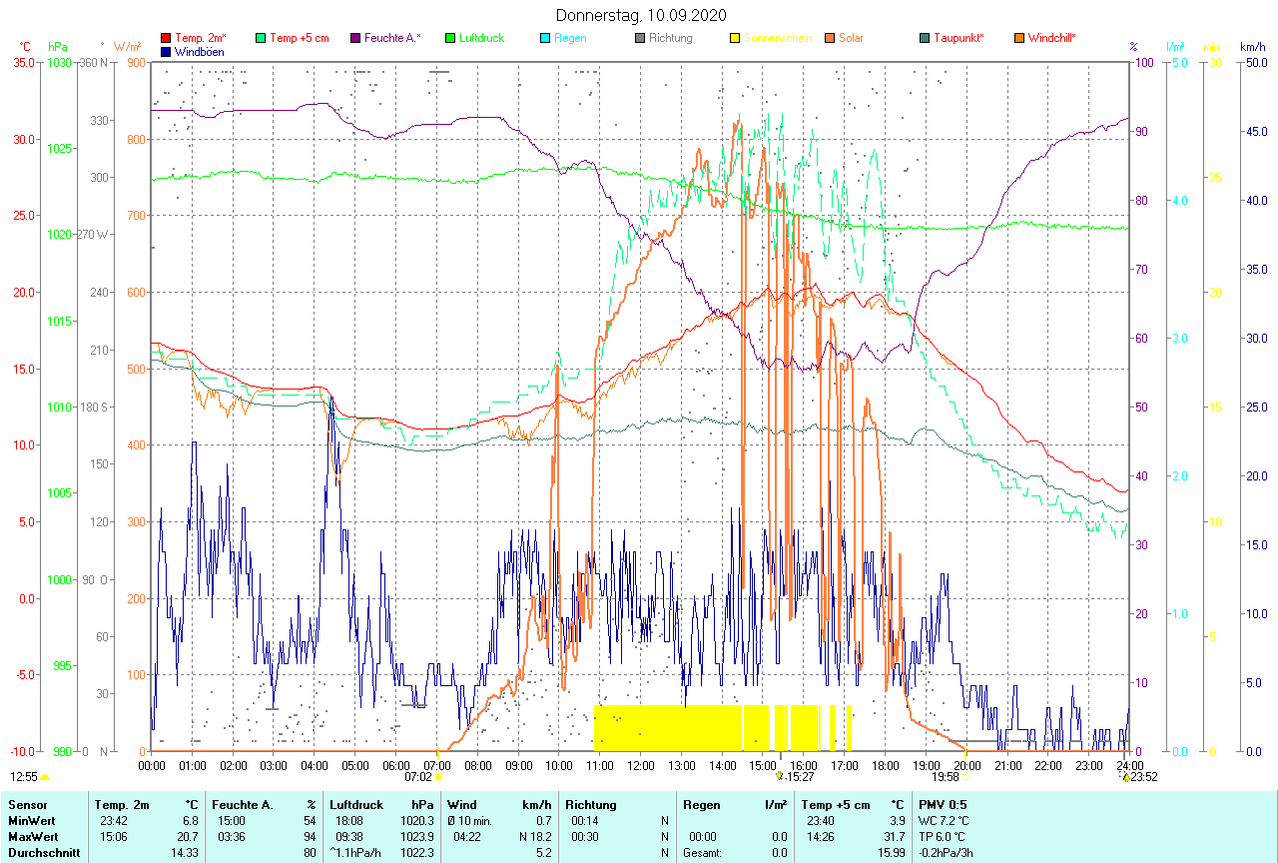The image size is (1278, 863).
Task: Click the orange 'W/m²' axis unit label
Action: [x=128, y=47]
